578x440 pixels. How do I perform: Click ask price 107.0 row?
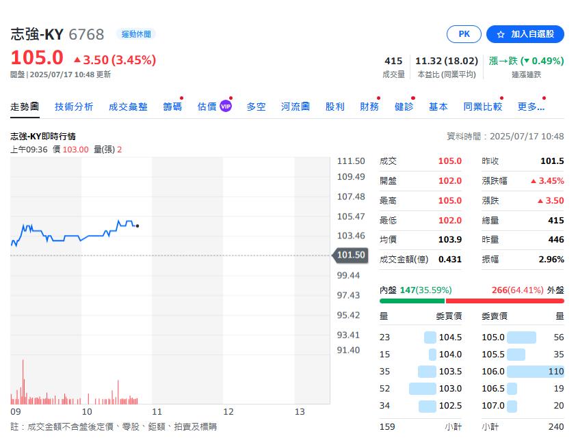tap(523, 405)
